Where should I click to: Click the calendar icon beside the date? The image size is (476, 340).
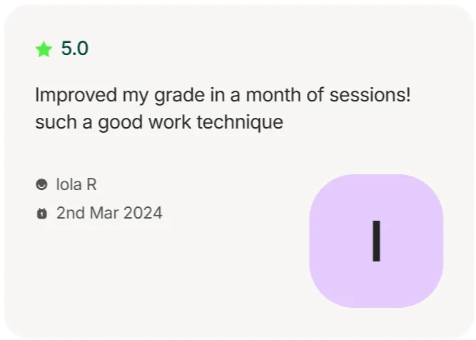41,214
